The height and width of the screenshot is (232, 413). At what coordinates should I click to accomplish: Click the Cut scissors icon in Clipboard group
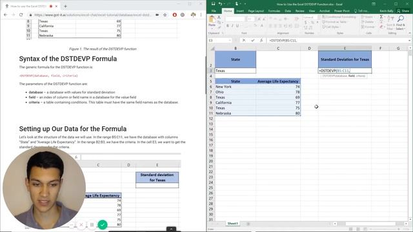(219, 17)
